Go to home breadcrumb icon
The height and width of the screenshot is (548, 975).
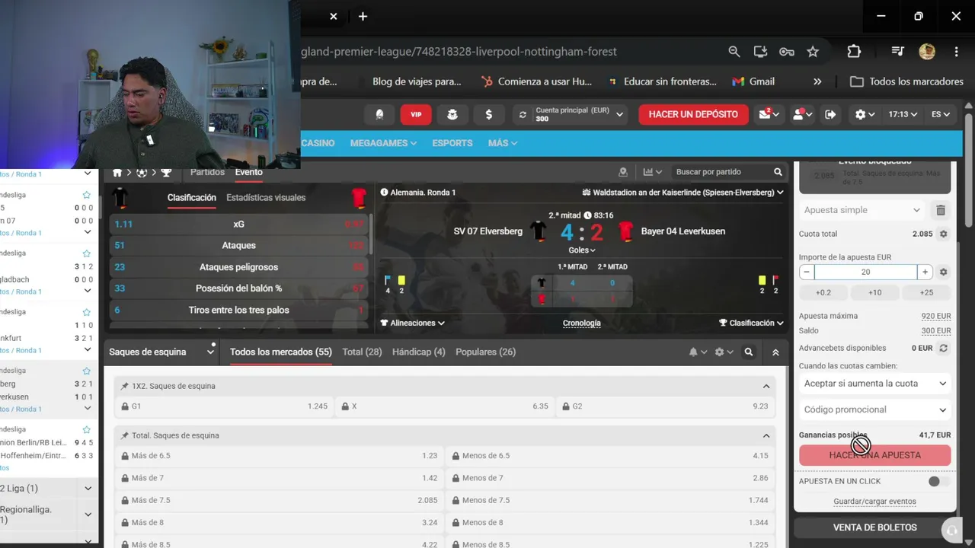click(x=117, y=173)
